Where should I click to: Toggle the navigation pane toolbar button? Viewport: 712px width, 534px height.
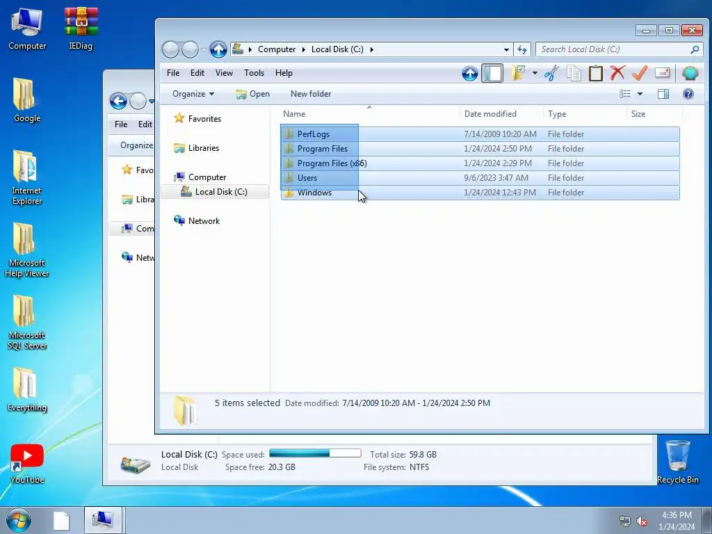[493, 73]
